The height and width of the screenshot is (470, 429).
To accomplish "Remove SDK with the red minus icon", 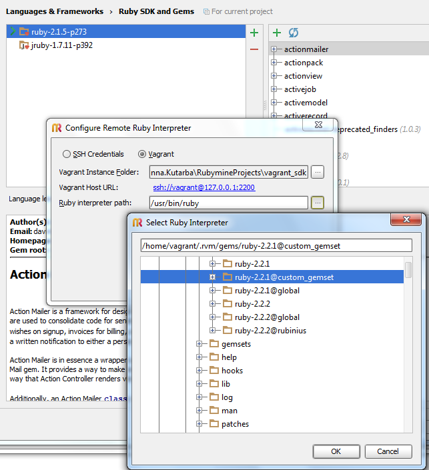I will click(254, 49).
